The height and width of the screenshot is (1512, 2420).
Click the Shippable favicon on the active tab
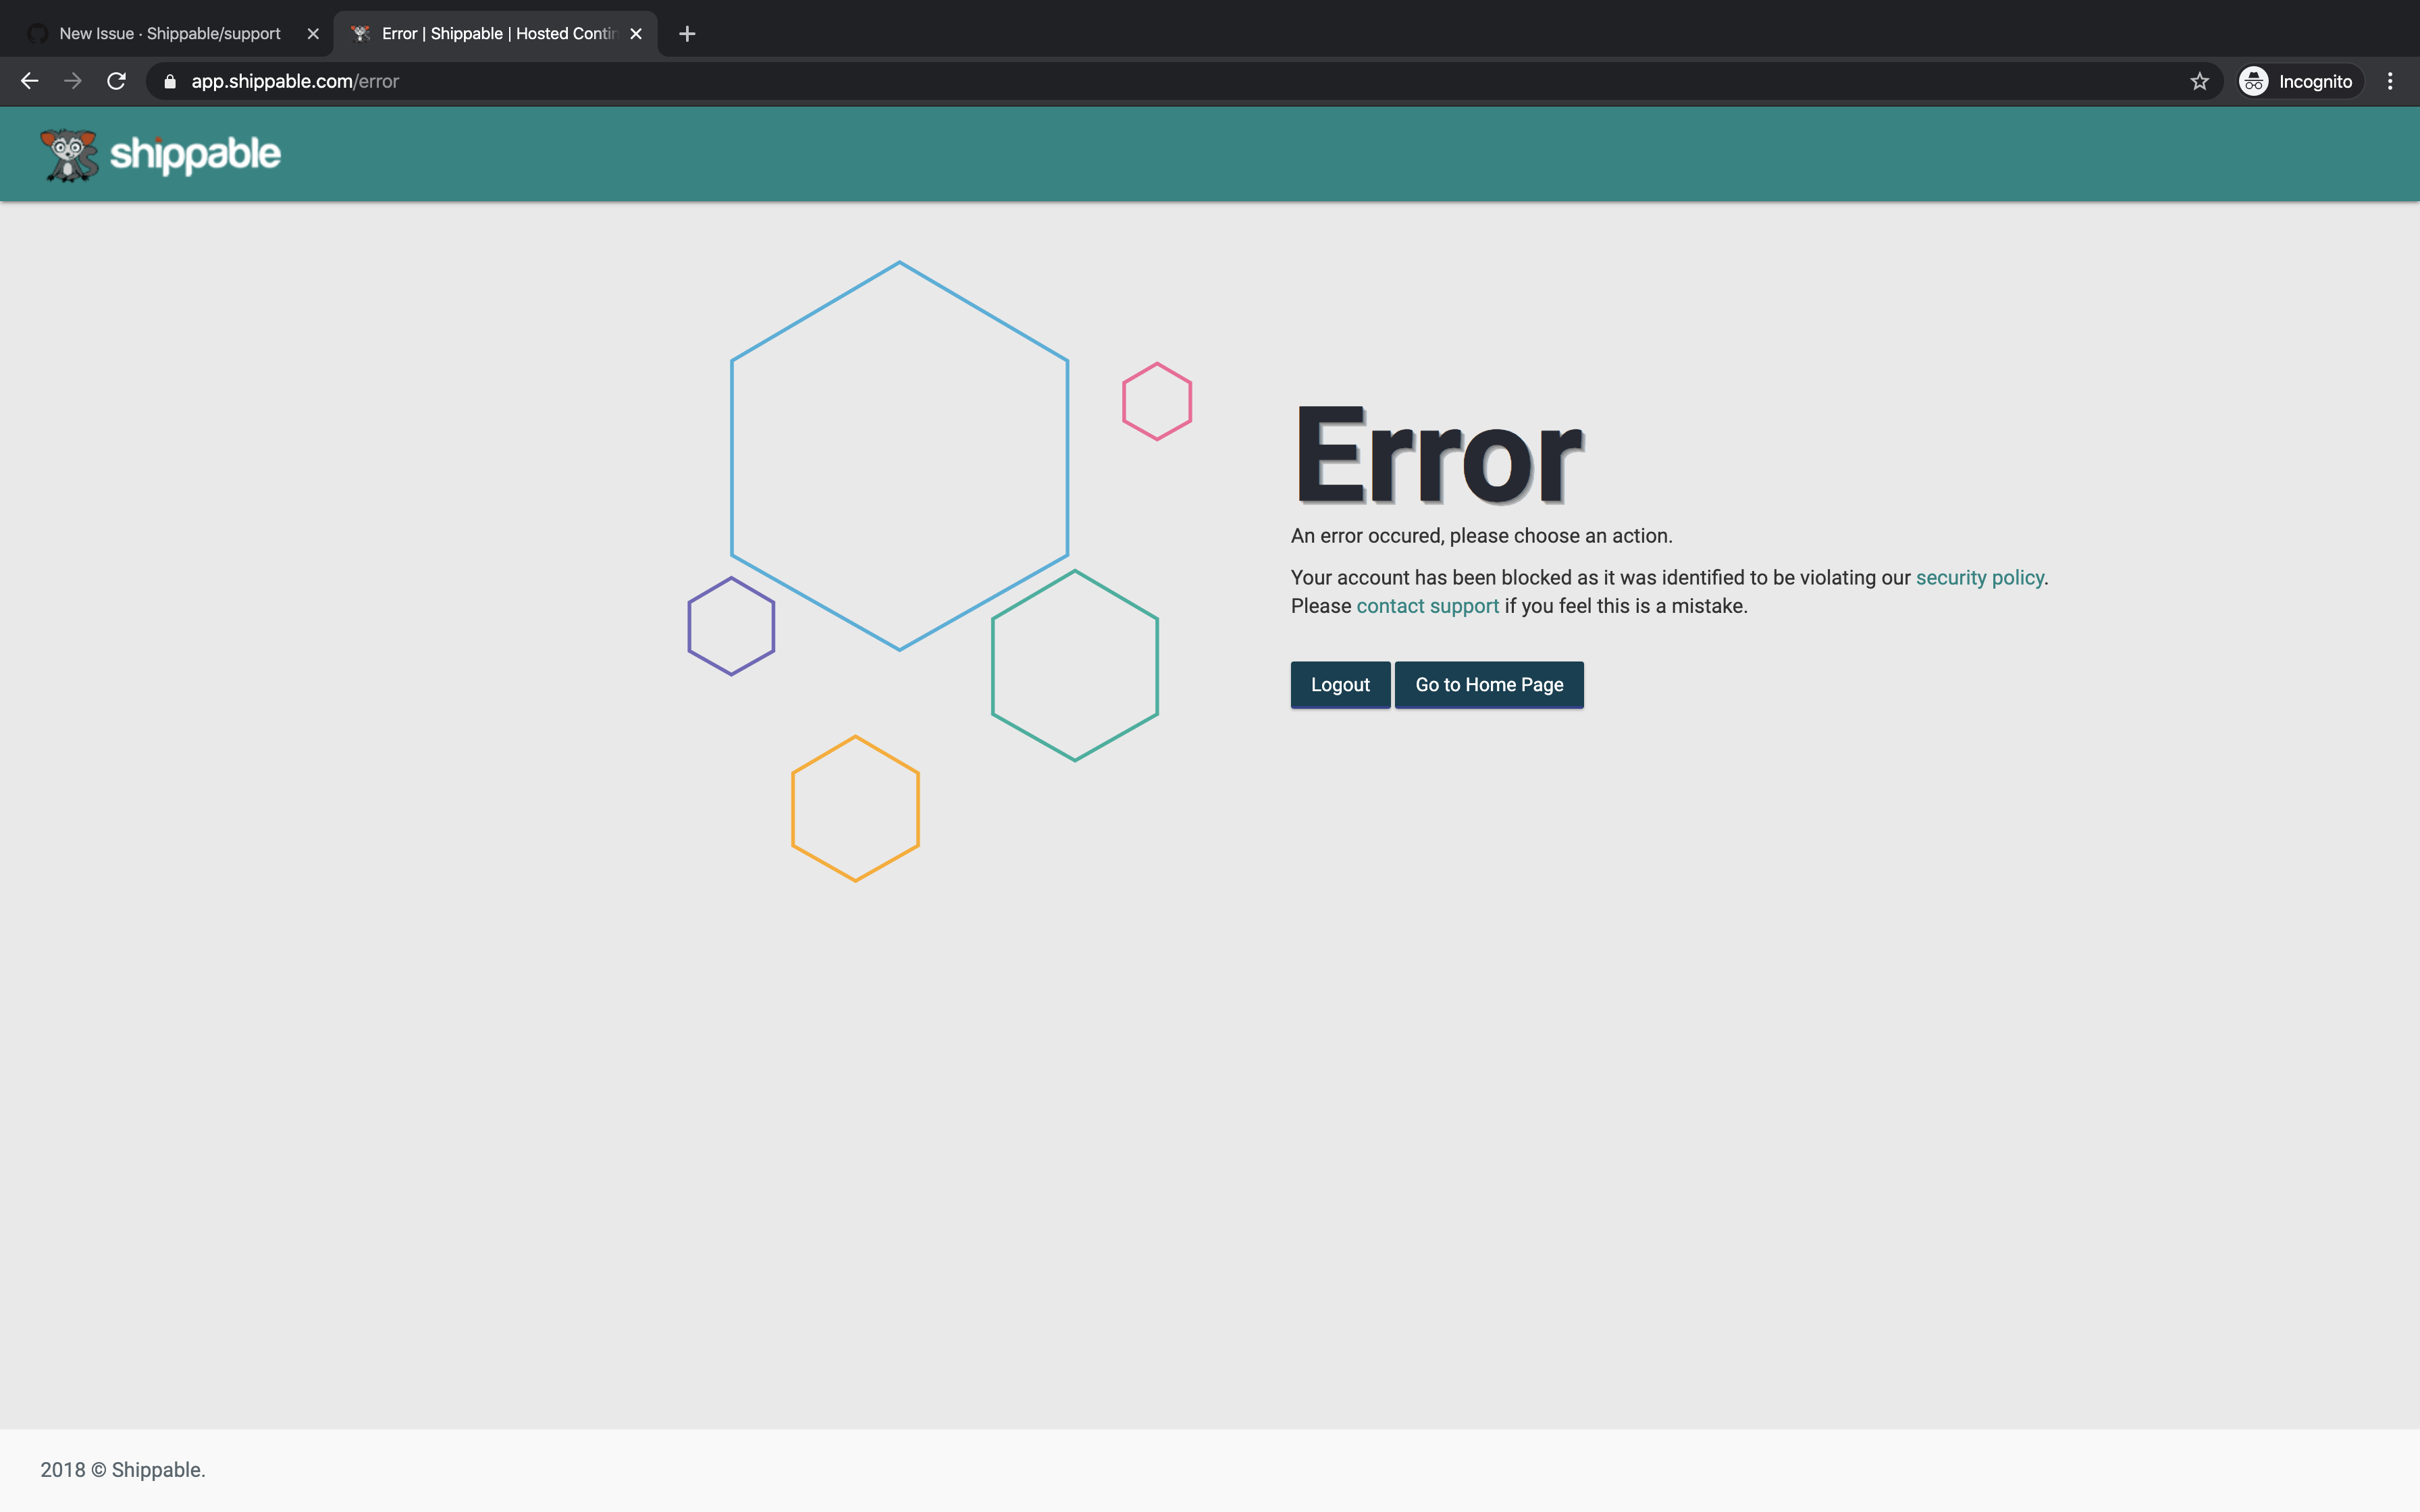pyautogui.click(x=362, y=33)
